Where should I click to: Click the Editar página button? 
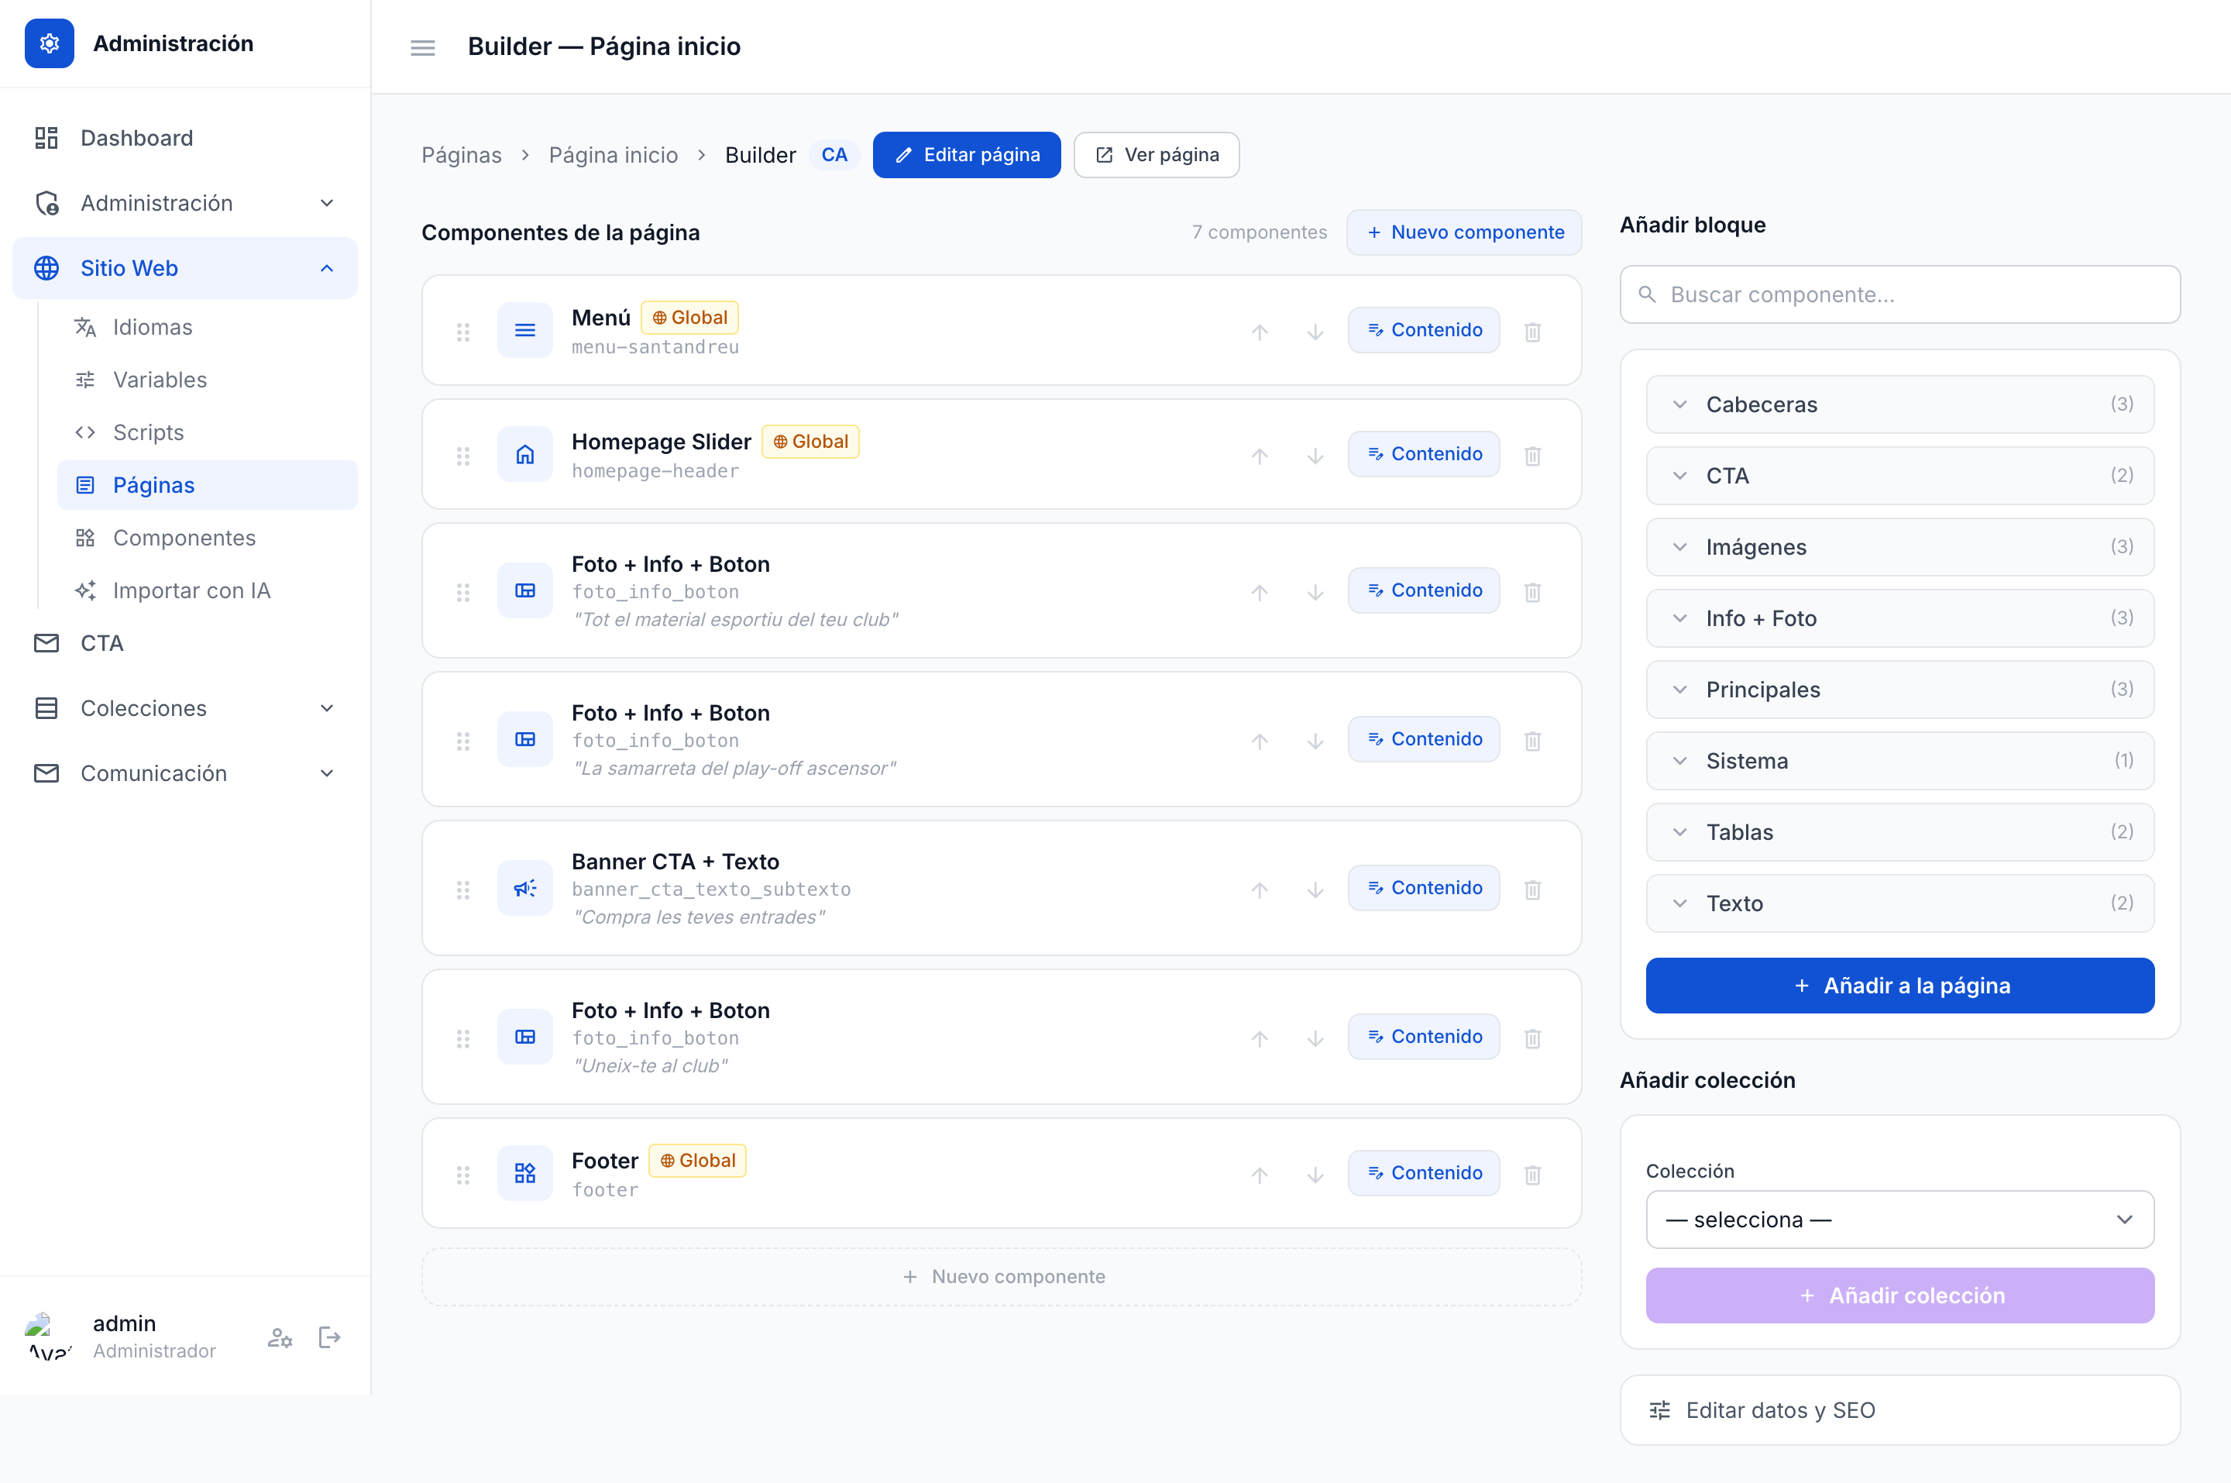(966, 155)
